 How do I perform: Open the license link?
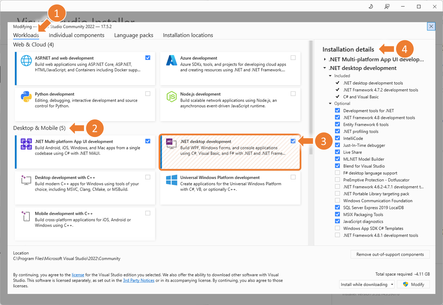[x=78, y=275]
